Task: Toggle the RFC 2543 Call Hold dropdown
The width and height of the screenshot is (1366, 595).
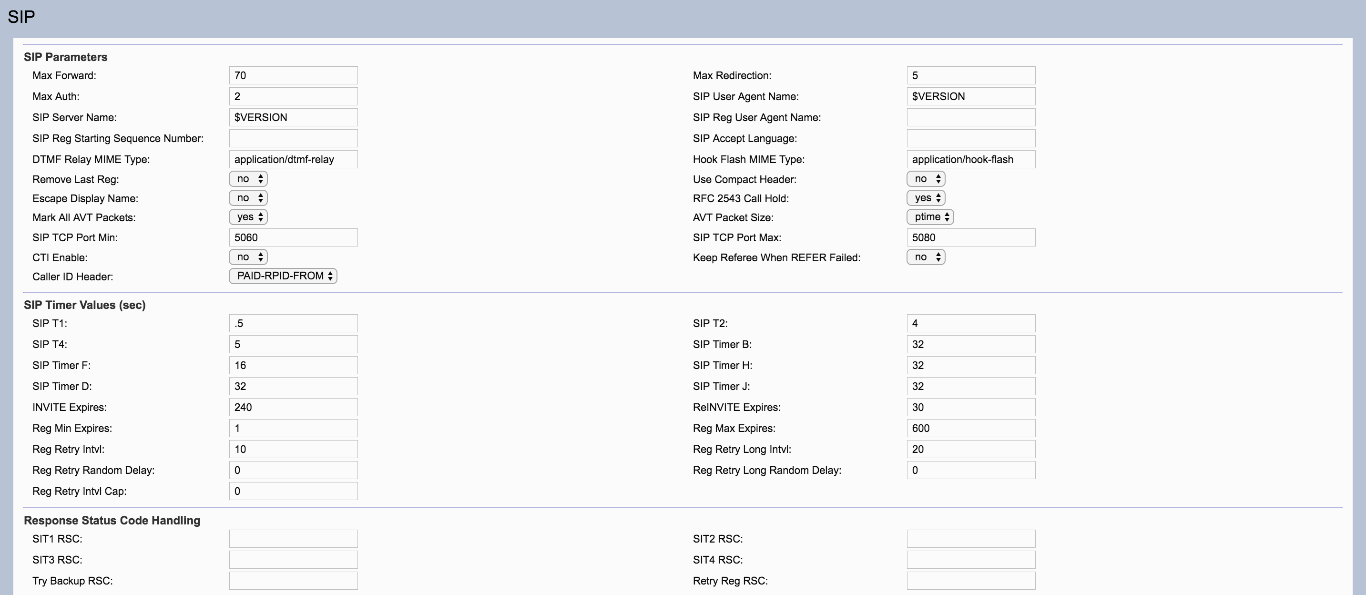Action: 926,198
